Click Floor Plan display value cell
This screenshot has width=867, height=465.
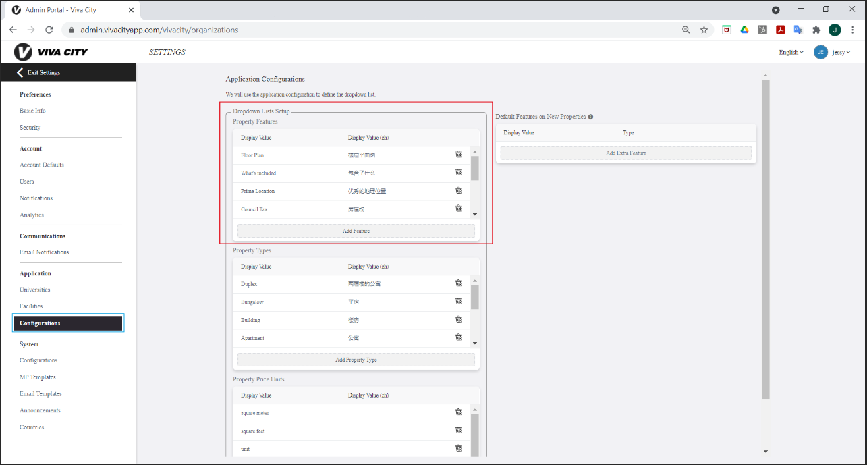pos(252,155)
